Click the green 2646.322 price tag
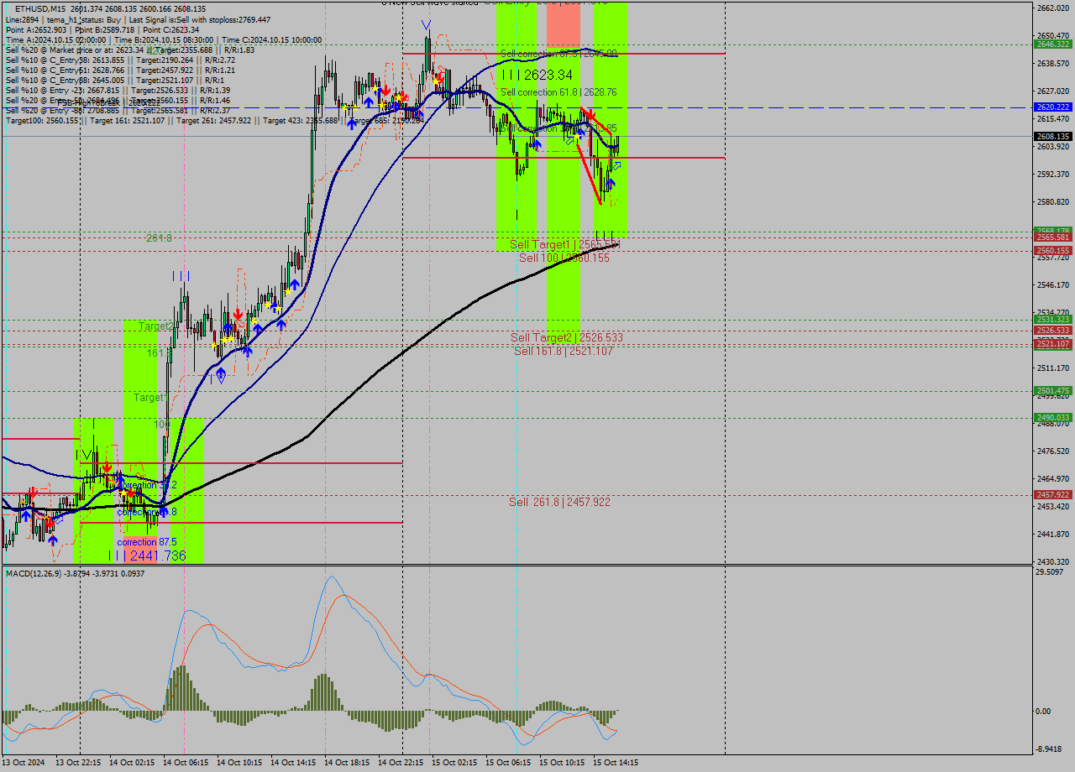Viewport: 1075px width, 772px height. [1052, 44]
